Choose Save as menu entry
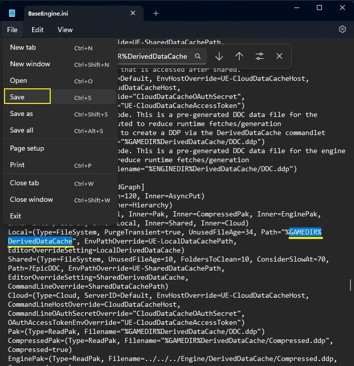This screenshot has width=354, height=366. 60,114
